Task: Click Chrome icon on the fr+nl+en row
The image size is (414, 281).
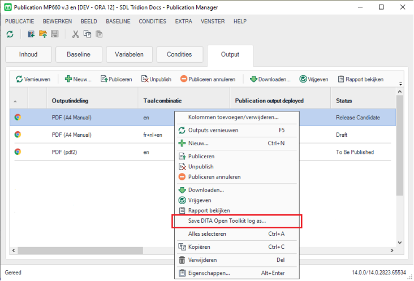Action: pyautogui.click(x=18, y=135)
